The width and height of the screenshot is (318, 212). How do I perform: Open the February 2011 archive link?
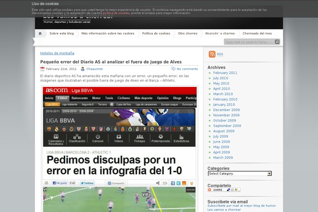coord(225,73)
